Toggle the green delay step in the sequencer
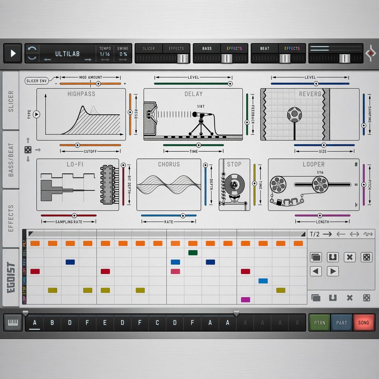The height and width of the screenshot is (379, 379). 193,253
